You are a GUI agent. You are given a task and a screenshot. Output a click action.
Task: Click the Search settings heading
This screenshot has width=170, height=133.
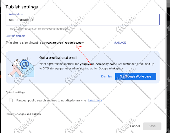[15, 92]
